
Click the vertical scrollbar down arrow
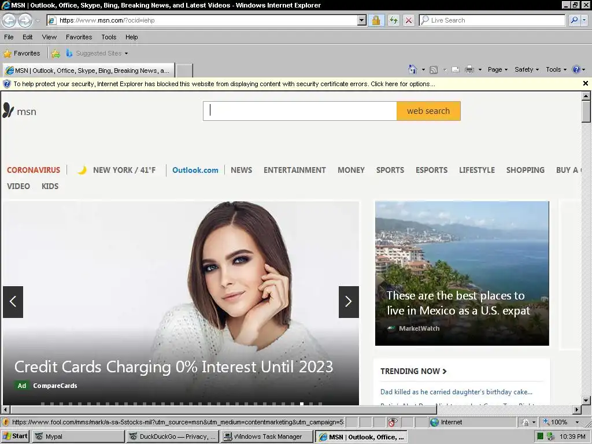point(586,400)
